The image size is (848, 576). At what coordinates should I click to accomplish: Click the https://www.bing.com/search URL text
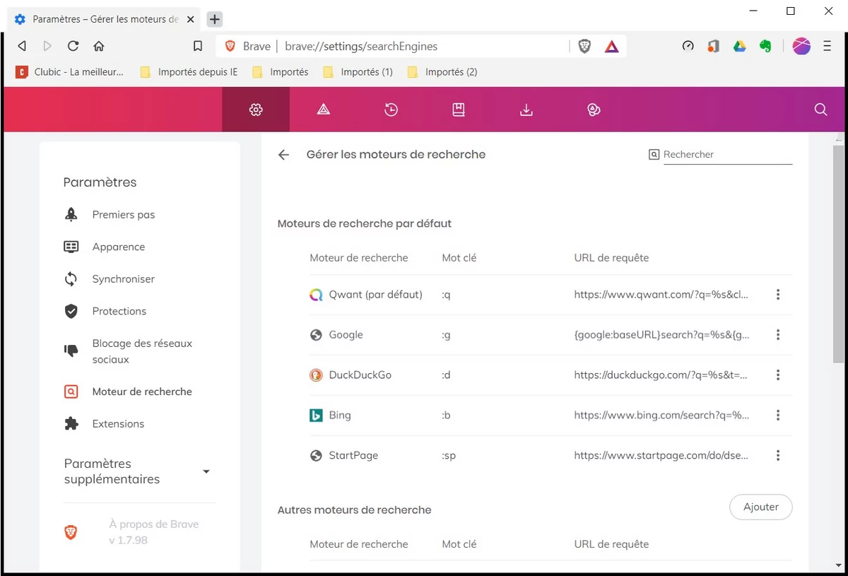pos(661,416)
